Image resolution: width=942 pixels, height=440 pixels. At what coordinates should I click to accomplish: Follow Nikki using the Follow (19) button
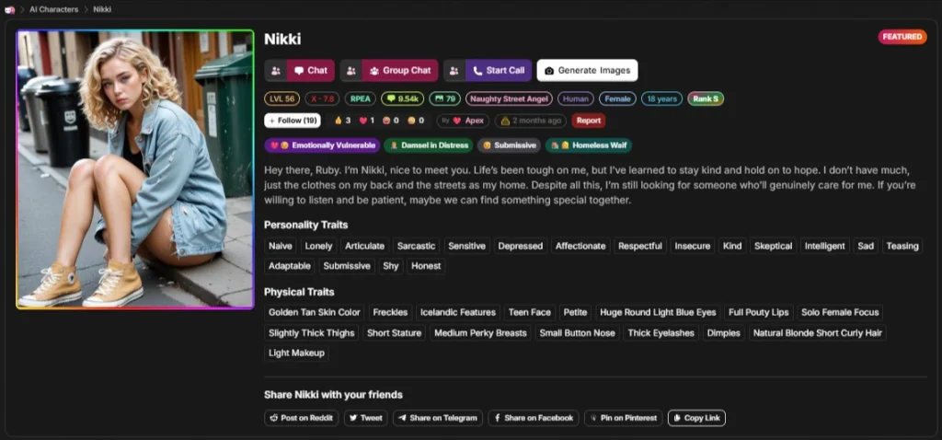(x=293, y=121)
